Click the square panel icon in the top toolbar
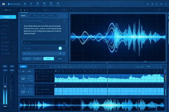The width and height of the screenshot is (169, 112). [x=44, y=3]
